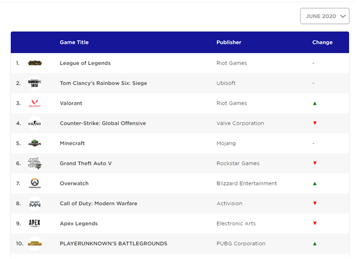Image resolution: width=357 pixels, height=259 pixels.
Task: Select the Minecraft title text
Action: pos(72,143)
